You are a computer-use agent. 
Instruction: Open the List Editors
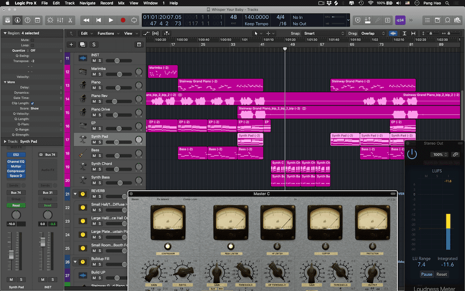point(427,20)
